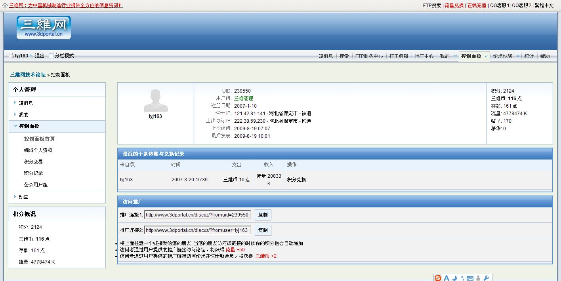Open 控制面板首页 in sidebar
Screen dimensions: 561x281
[x=39, y=139]
